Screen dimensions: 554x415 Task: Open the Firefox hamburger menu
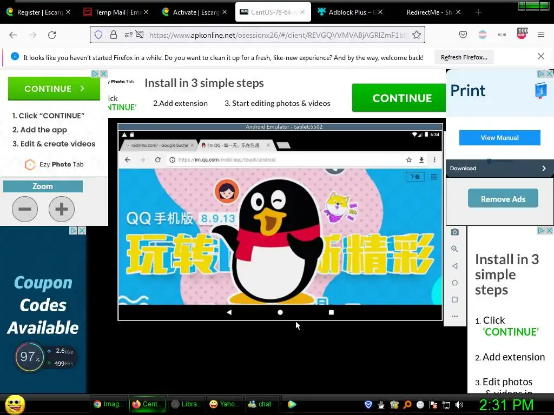point(541,35)
